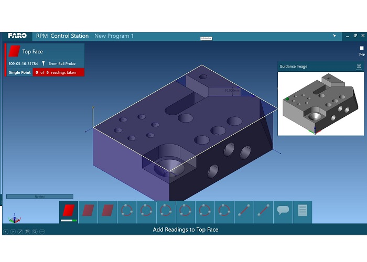Click the magnifier search circle icon
367x262 pixels.
pyautogui.click(x=35, y=232)
